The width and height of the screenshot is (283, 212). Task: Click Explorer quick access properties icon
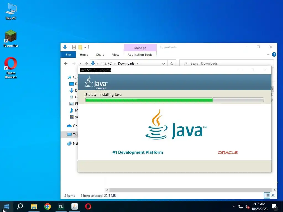(x=74, y=47)
